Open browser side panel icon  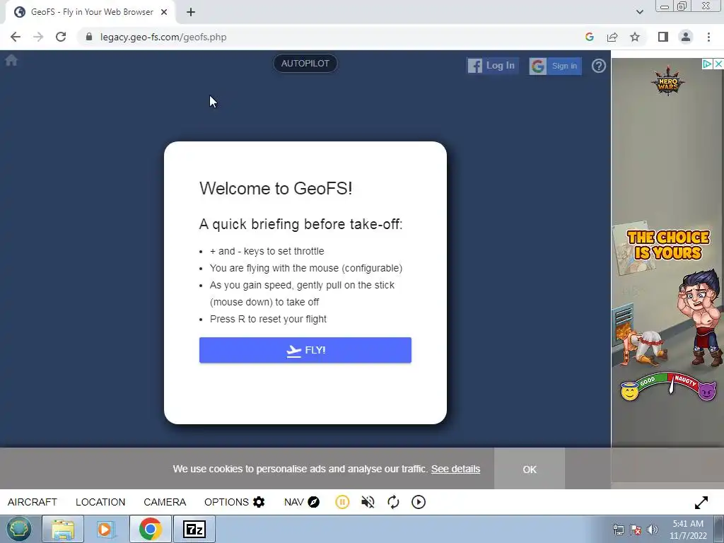coord(663,37)
